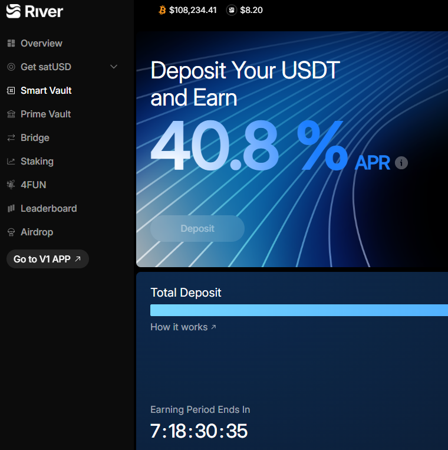Expand the Get satUSD chevron
Screen dimensions: 448x450
tap(114, 67)
